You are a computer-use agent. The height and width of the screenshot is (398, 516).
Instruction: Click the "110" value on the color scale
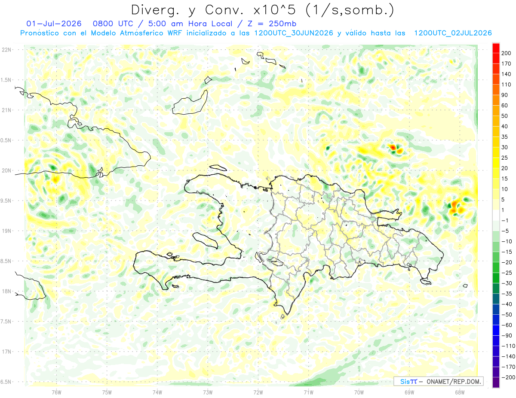506,85
